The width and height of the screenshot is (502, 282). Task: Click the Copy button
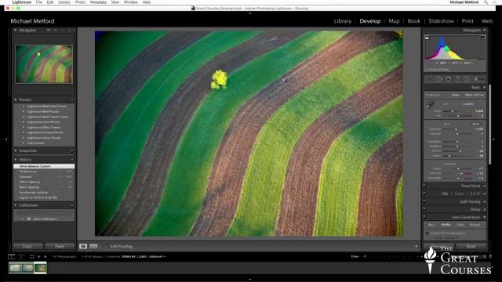(27, 246)
